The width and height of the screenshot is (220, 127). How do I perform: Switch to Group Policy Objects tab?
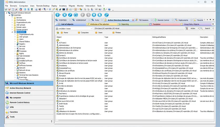(191, 24)
